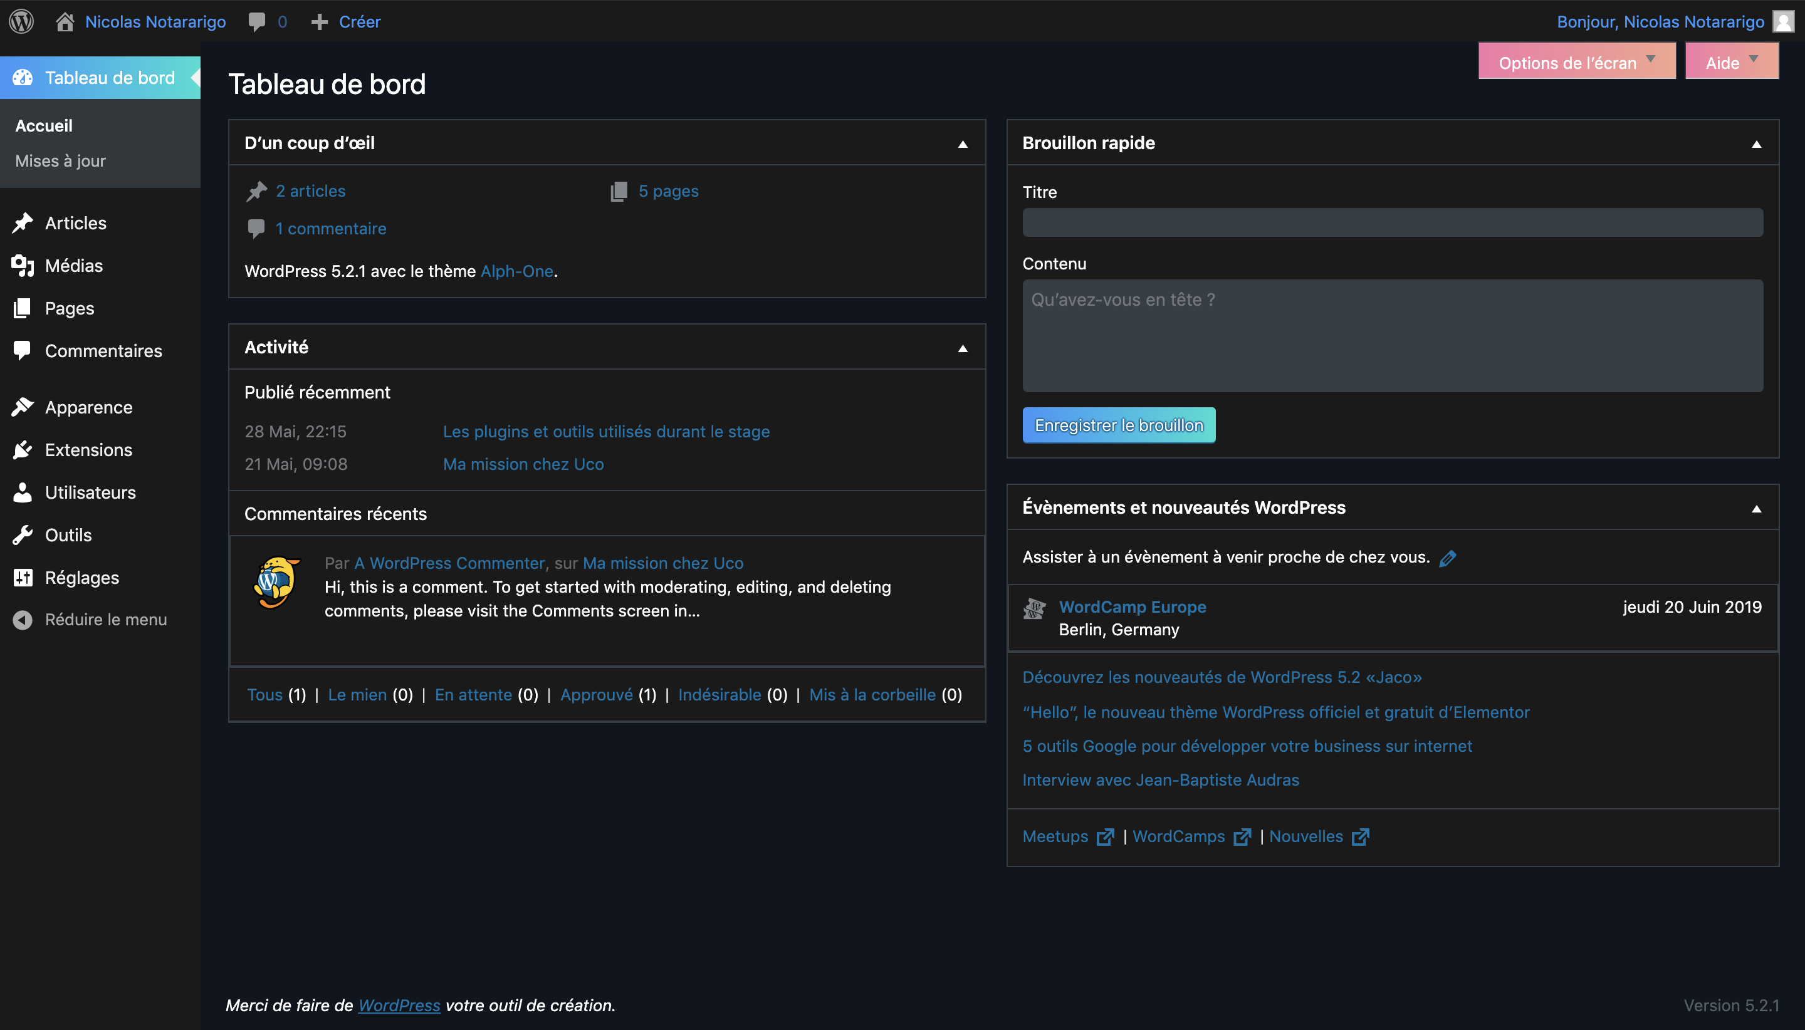Open the Médias menu
Image resolution: width=1805 pixels, height=1030 pixels.
pos(73,265)
